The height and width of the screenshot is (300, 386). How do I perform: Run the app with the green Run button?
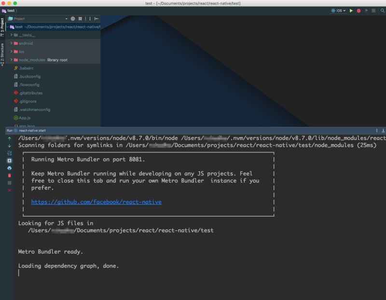click(x=351, y=9)
